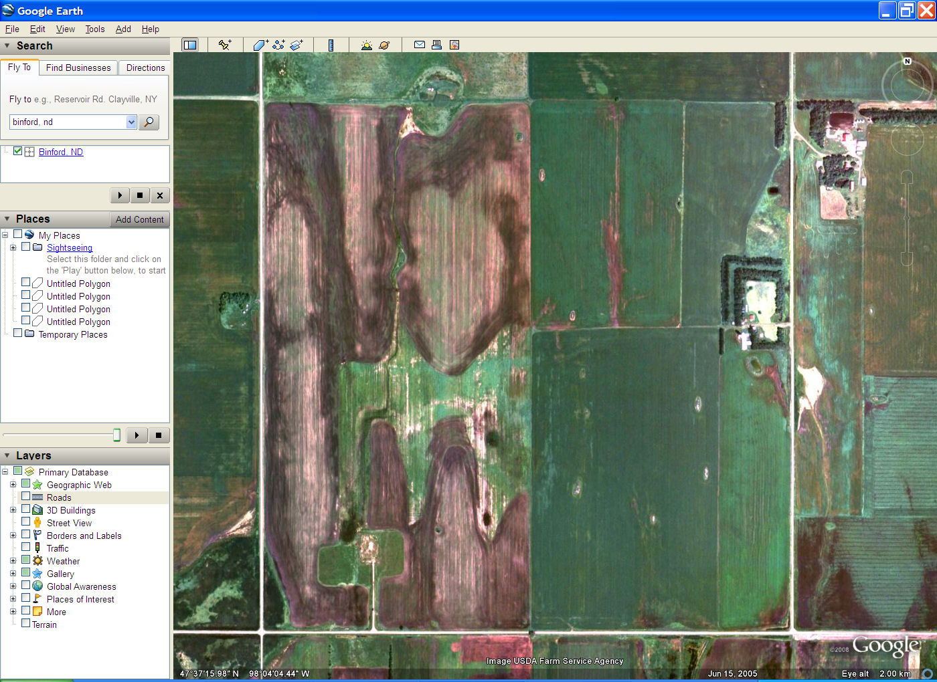The image size is (937, 682).
Task: Click the Weather sun layer icon
Action: (37, 560)
